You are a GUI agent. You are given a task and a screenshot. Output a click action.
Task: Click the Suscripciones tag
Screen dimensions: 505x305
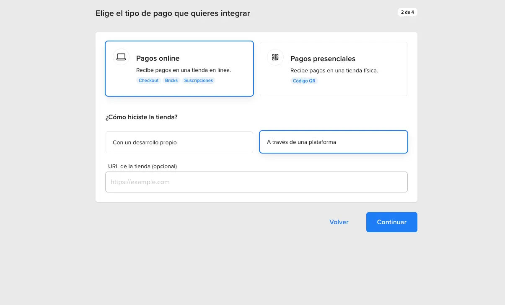[x=199, y=80]
